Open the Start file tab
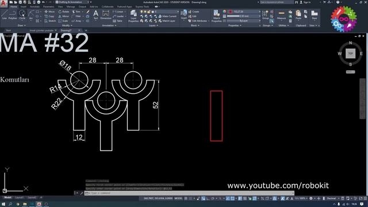The width and height of the screenshot is (368, 207). point(8,30)
